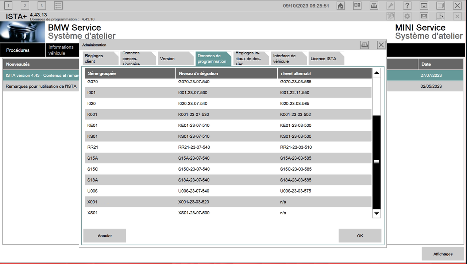
Task: Click the Affichages button
Action: (443, 254)
